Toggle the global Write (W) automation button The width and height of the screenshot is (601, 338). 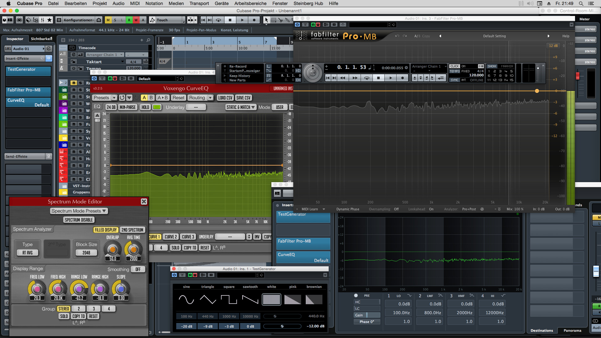point(136,20)
